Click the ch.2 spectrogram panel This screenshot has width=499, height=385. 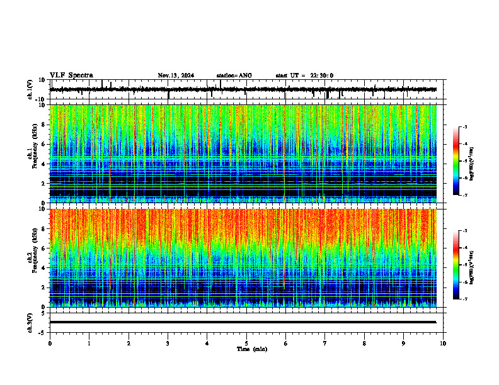(243, 258)
